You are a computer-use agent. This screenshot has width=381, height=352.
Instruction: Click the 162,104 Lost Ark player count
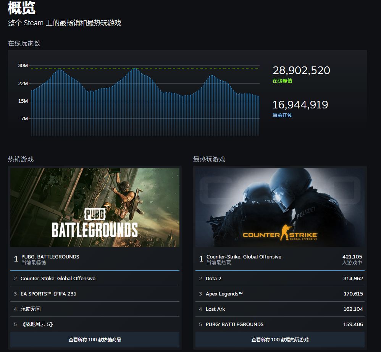pos(353,309)
